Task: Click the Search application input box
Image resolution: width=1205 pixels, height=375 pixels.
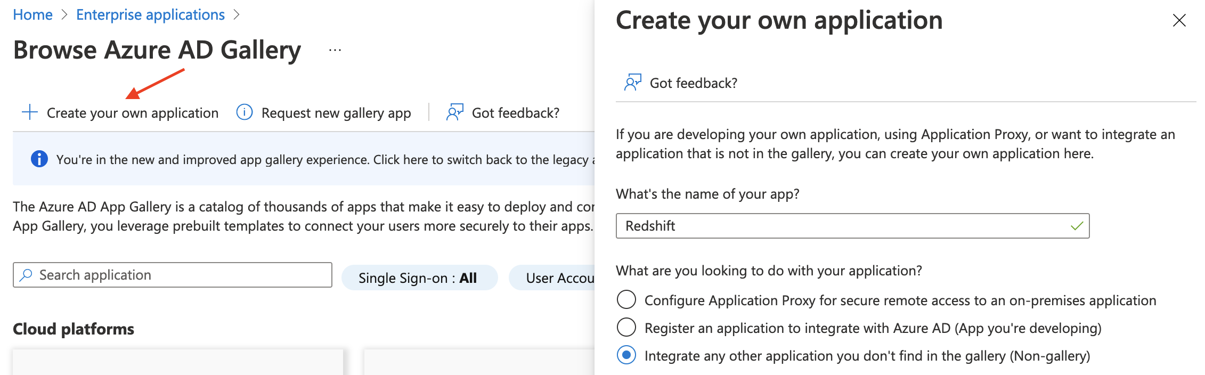Action: (x=181, y=275)
